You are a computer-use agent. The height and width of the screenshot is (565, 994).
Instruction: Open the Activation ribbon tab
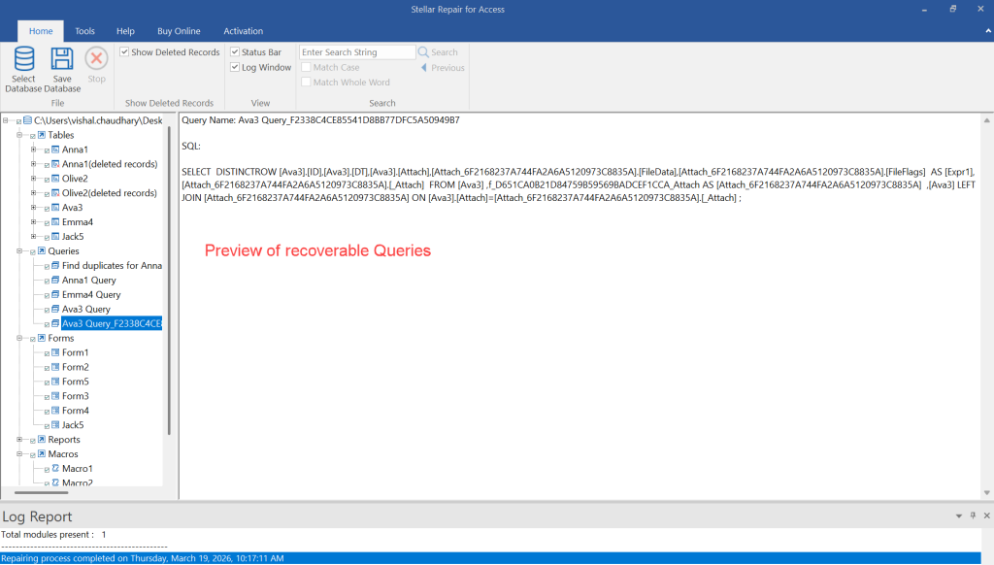[x=243, y=30]
